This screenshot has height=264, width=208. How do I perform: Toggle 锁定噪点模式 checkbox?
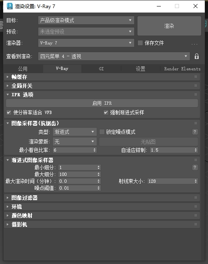[102, 132]
